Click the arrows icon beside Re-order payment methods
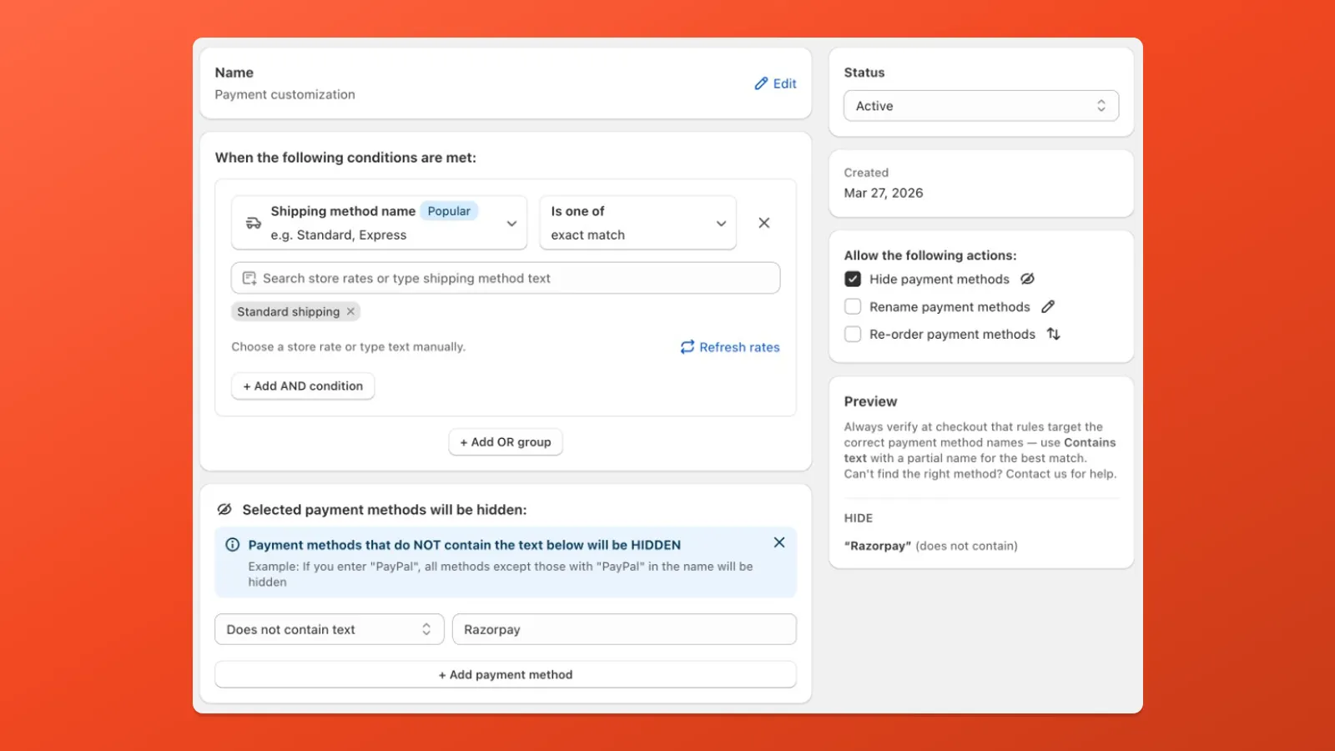1335x751 pixels. point(1054,334)
